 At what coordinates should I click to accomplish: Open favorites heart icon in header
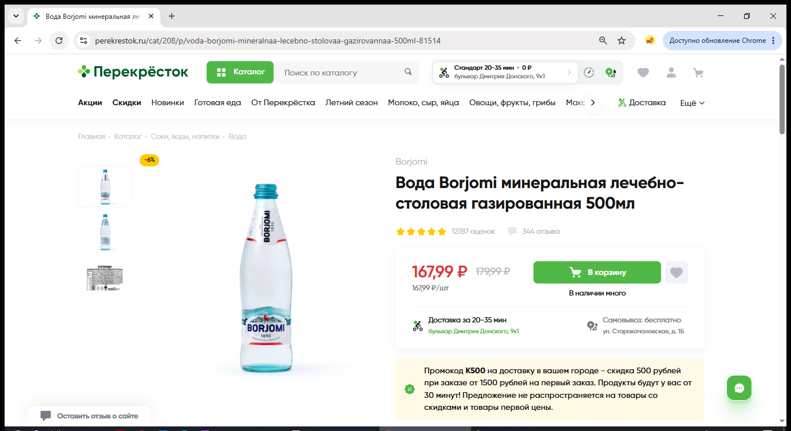643,73
